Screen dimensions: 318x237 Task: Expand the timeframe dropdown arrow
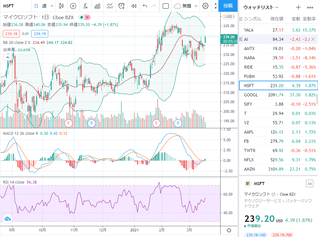(52, 6)
